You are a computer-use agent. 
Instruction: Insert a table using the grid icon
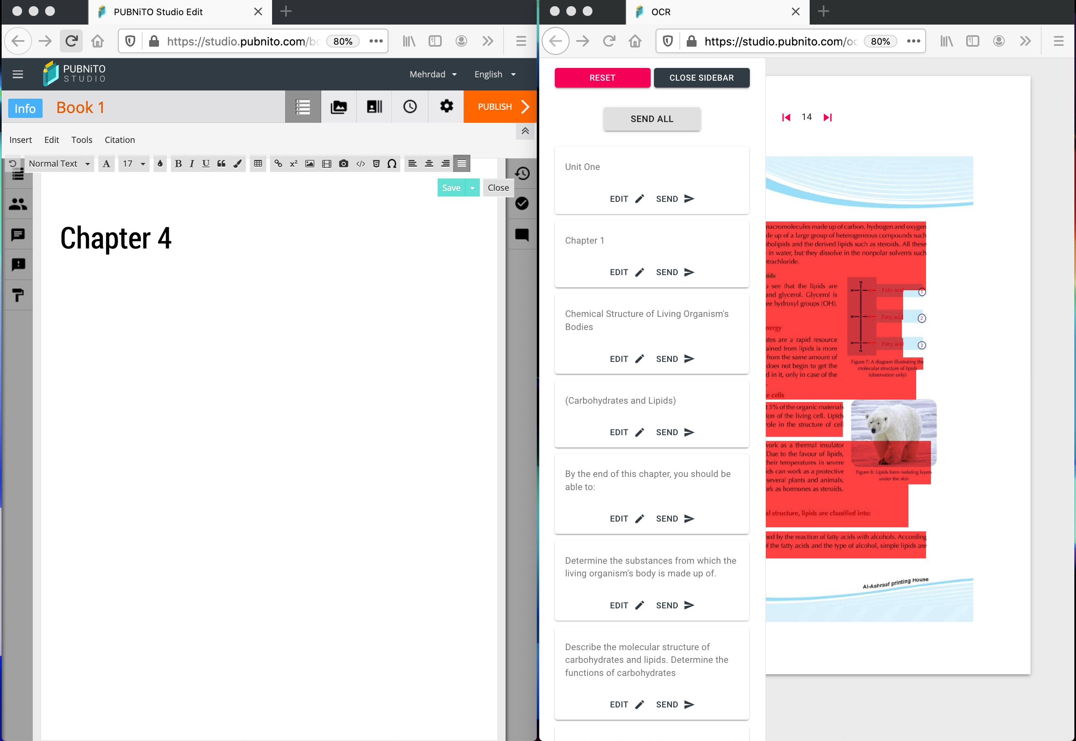[x=258, y=163]
